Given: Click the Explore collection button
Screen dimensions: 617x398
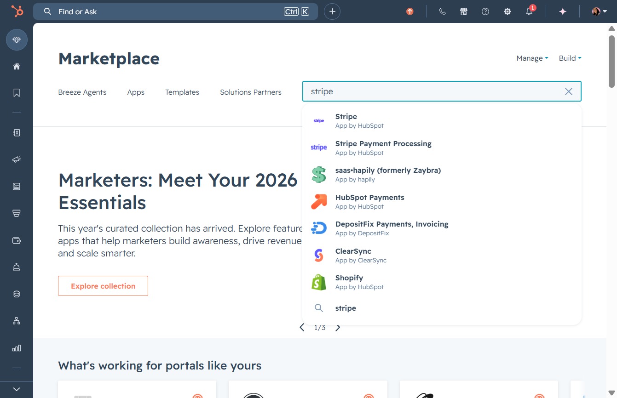Looking at the screenshot, I should pos(103,286).
